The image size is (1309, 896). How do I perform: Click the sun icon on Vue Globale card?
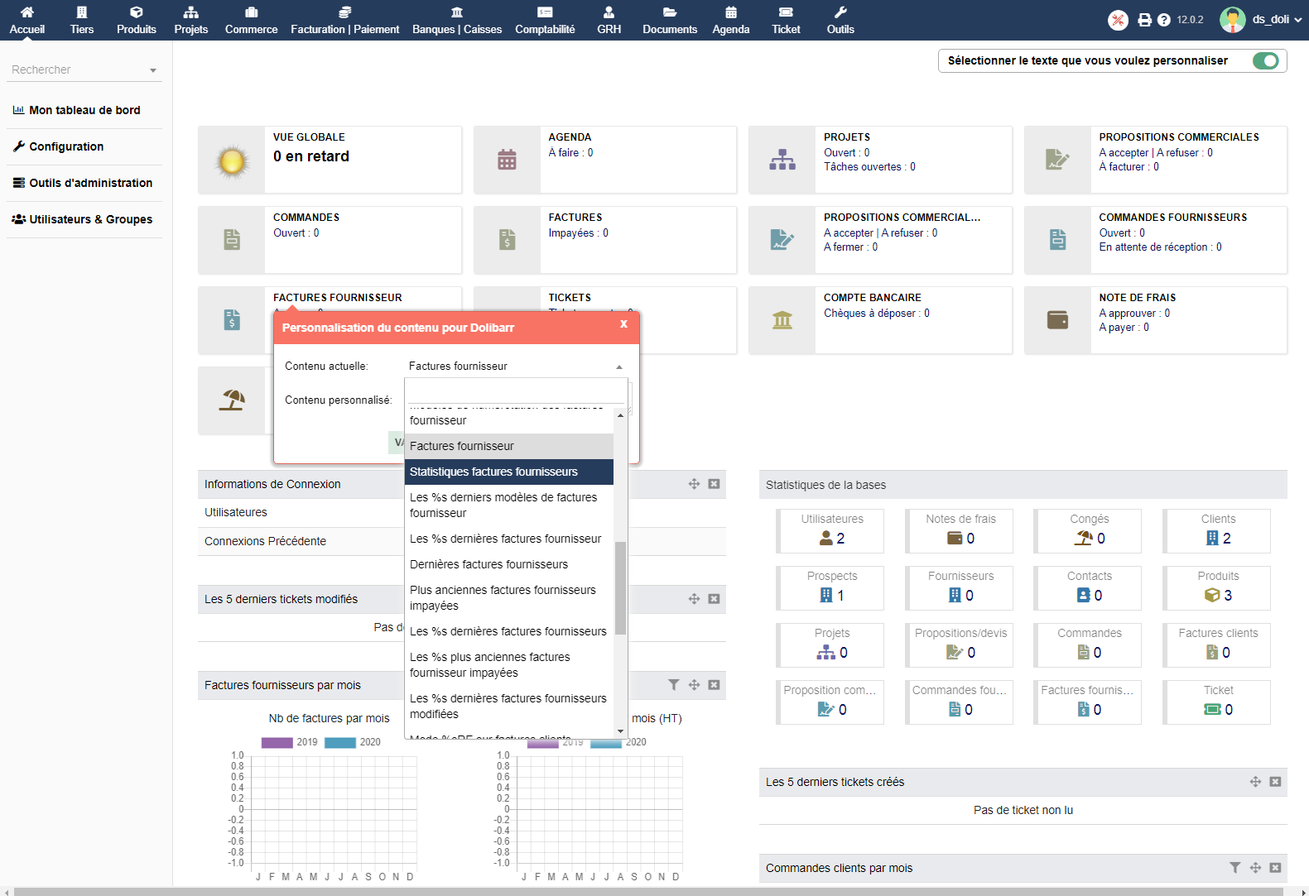point(232,161)
